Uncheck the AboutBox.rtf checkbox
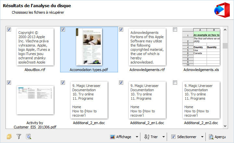This screenshot has width=234, height=143. 9,29
